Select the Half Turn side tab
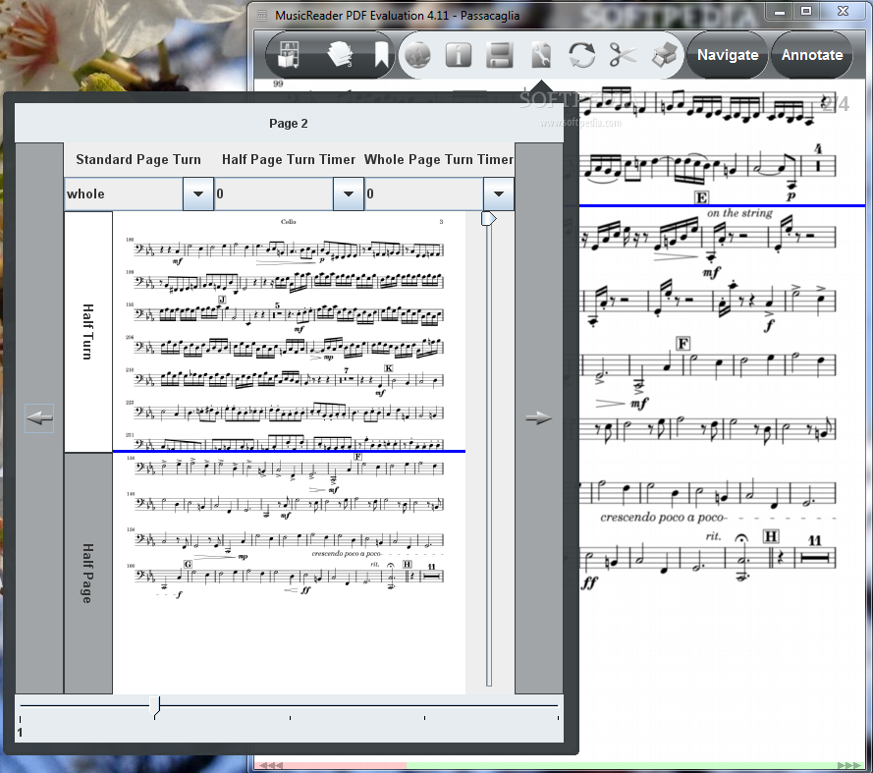This screenshot has width=873, height=773. 88,331
